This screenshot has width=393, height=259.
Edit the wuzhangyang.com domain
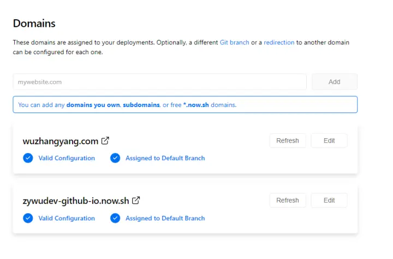tap(329, 140)
